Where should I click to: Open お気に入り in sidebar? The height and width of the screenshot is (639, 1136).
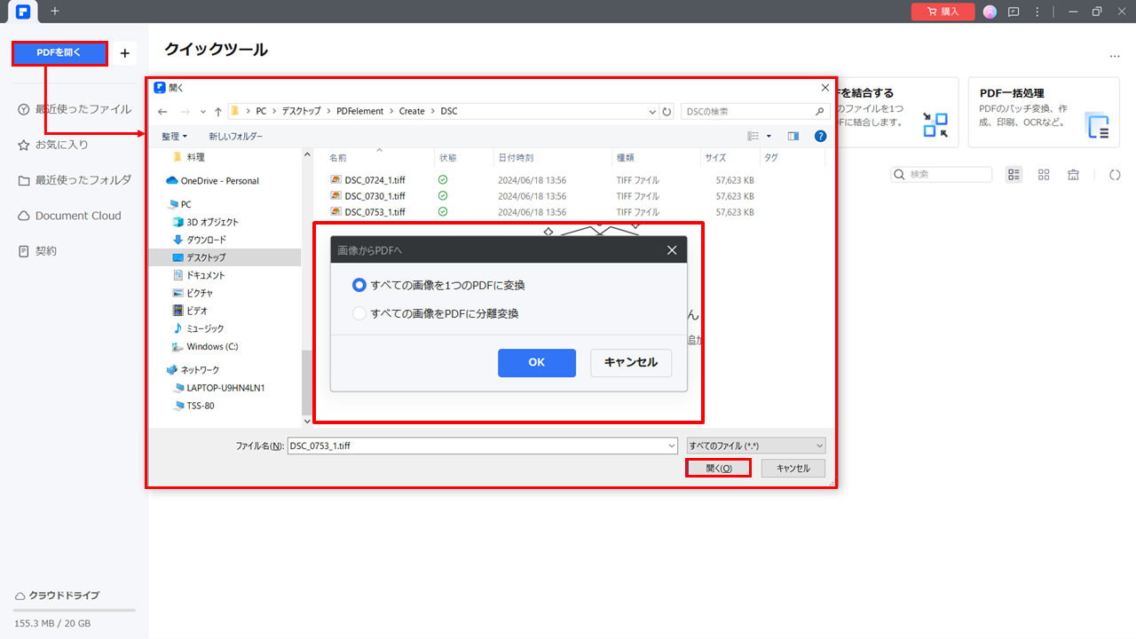tap(53, 145)
